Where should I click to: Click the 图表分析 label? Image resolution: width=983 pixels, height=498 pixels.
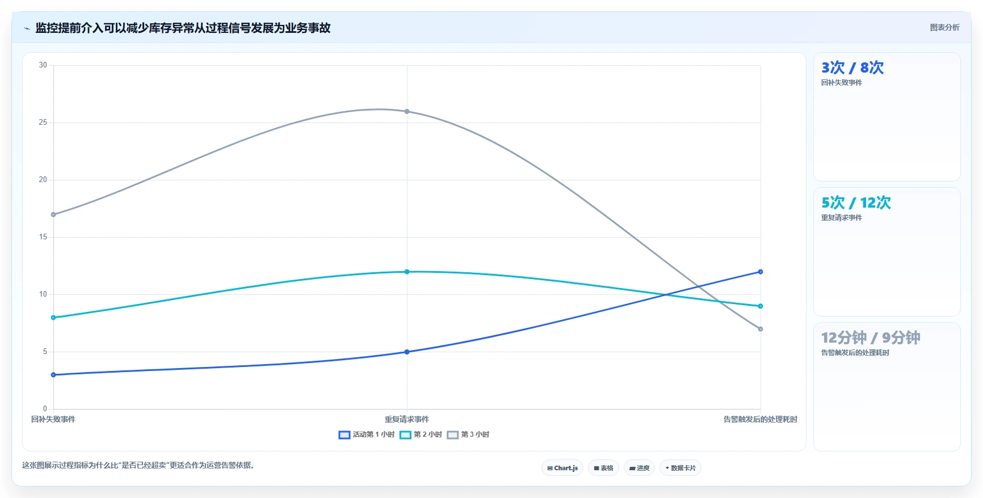pos(944,27)
